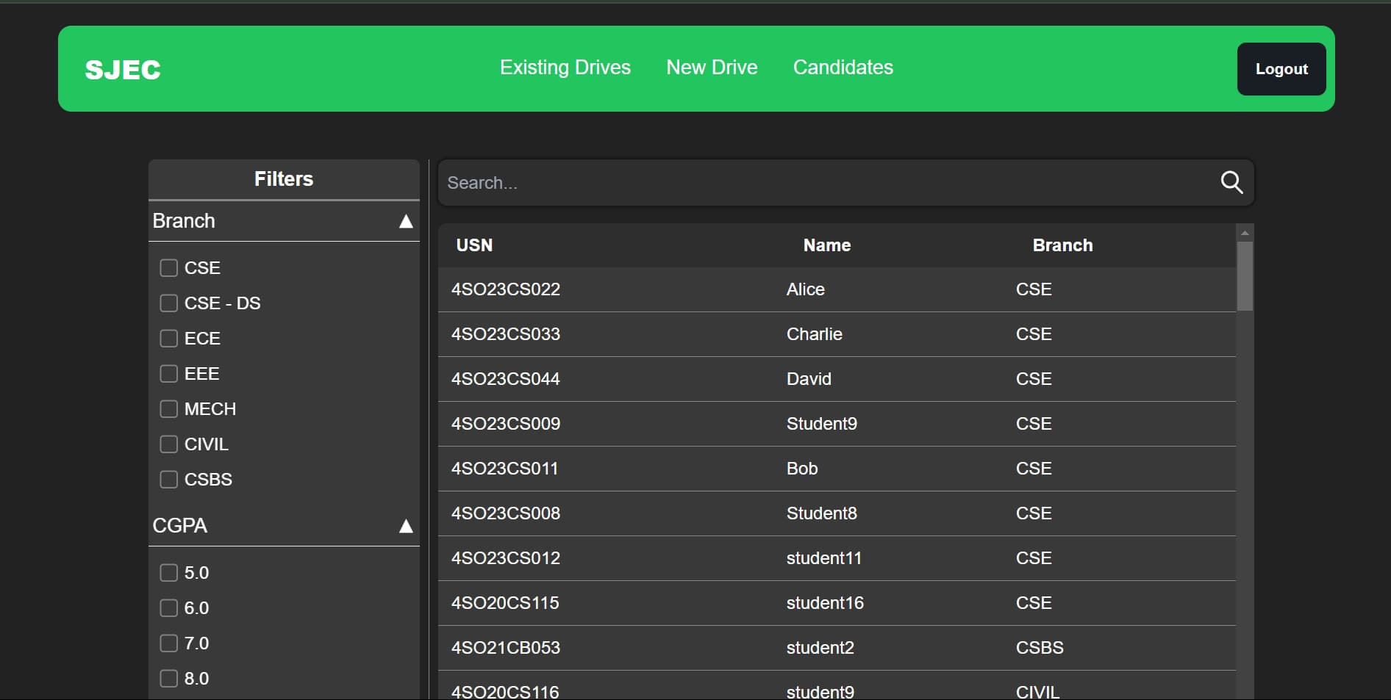The image size is (1391, 700).
Task: Click the CSBS branch cell for student2
Action: [x=1040, y=648]
